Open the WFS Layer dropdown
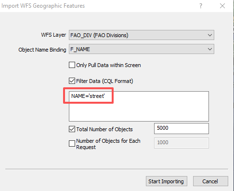234x191 pixels. coord(142,35)
